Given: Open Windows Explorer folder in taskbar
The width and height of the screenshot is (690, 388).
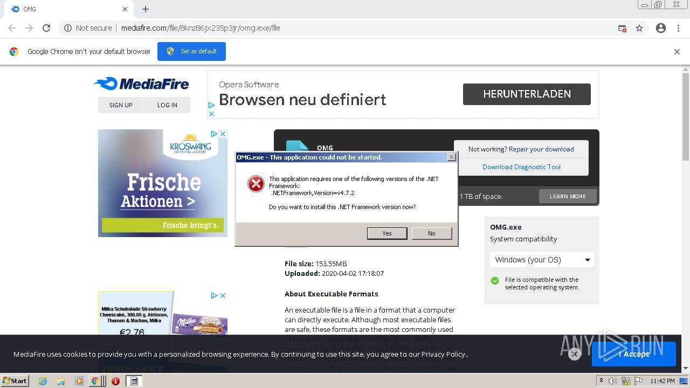Looking at the screenshot, I should tap(61, 381).
